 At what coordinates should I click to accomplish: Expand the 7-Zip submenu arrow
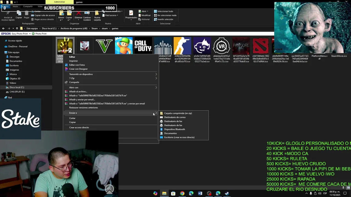point(156,78)
